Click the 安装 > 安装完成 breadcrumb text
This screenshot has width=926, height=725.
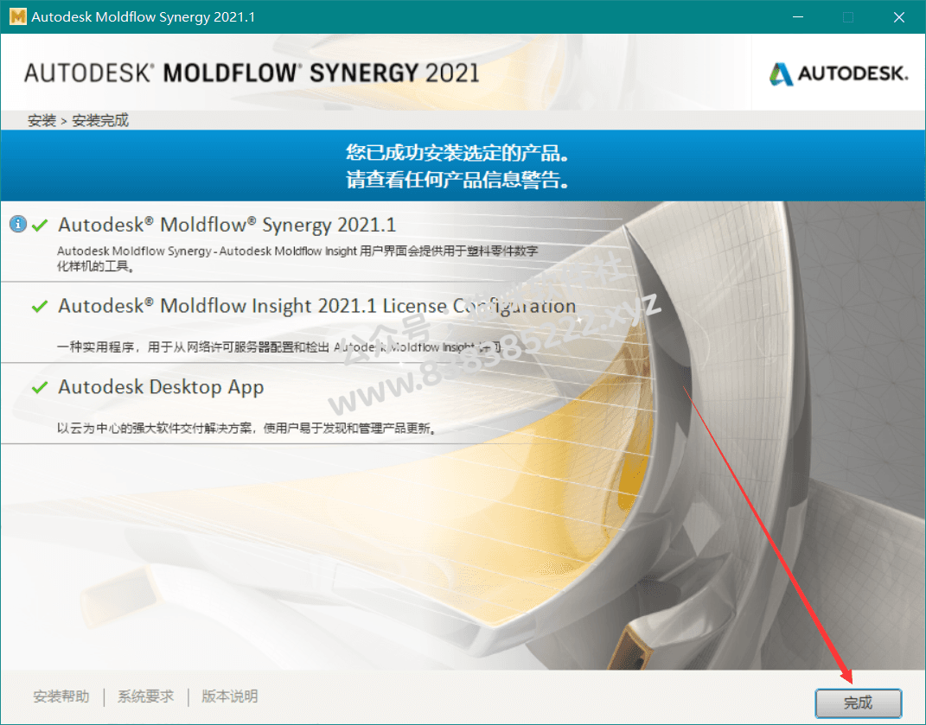(78, 120)
